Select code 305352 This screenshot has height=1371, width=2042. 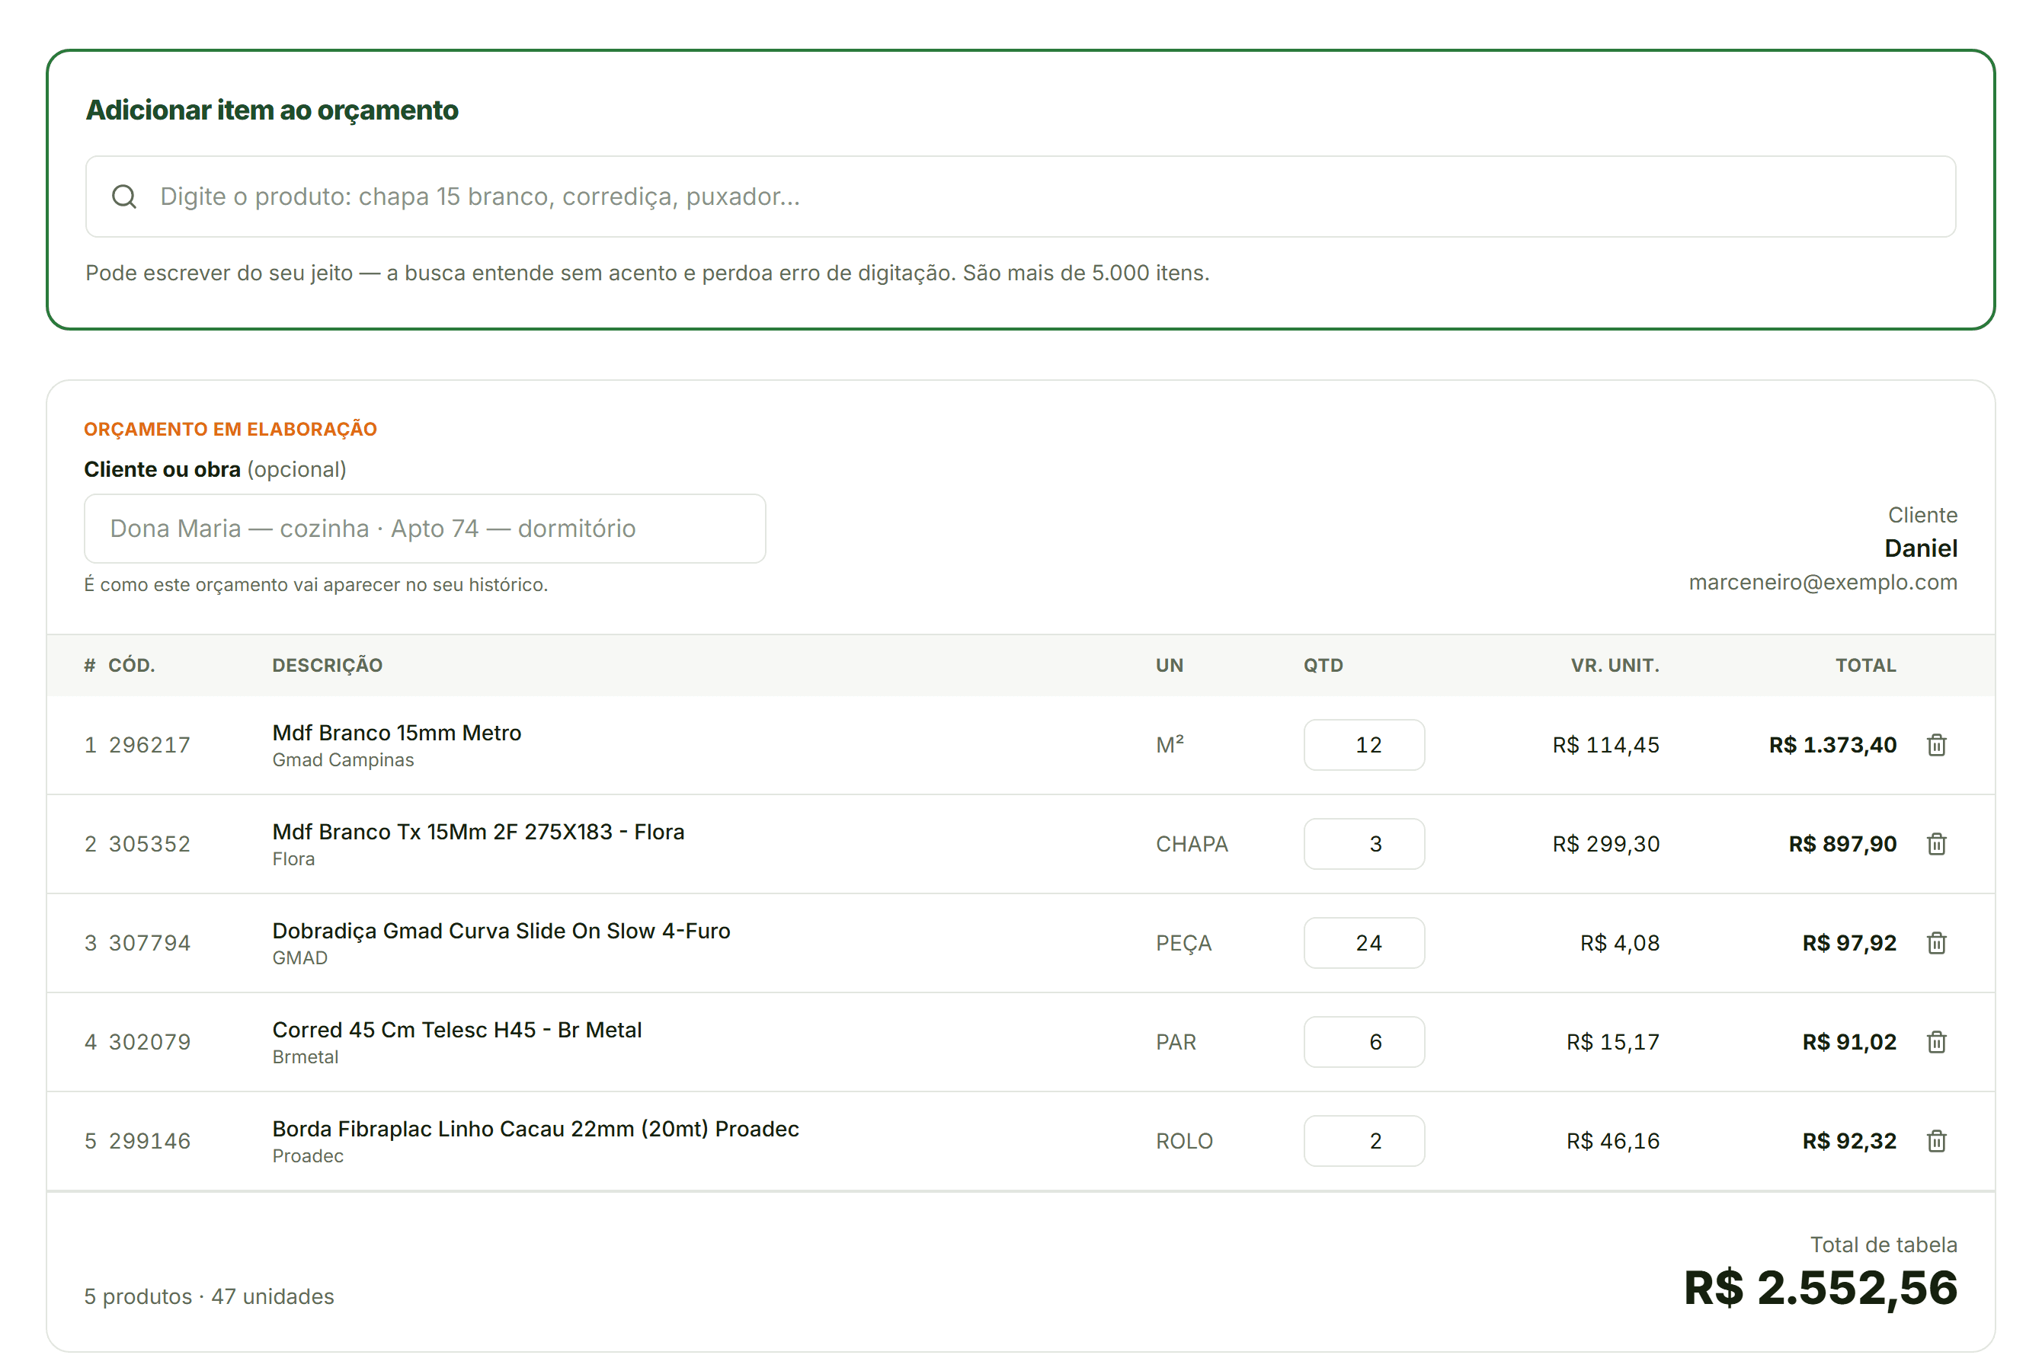coord(149,844)
